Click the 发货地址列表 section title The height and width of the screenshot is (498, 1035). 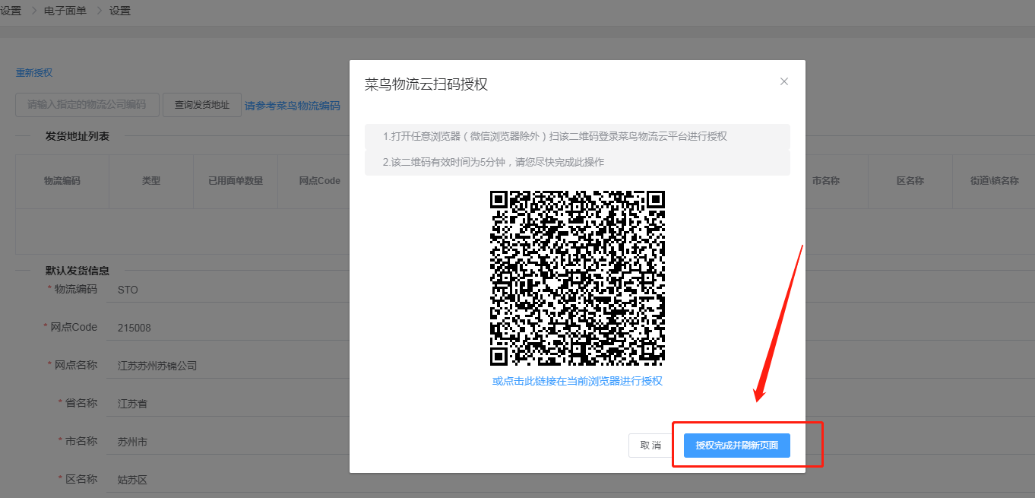78,136
